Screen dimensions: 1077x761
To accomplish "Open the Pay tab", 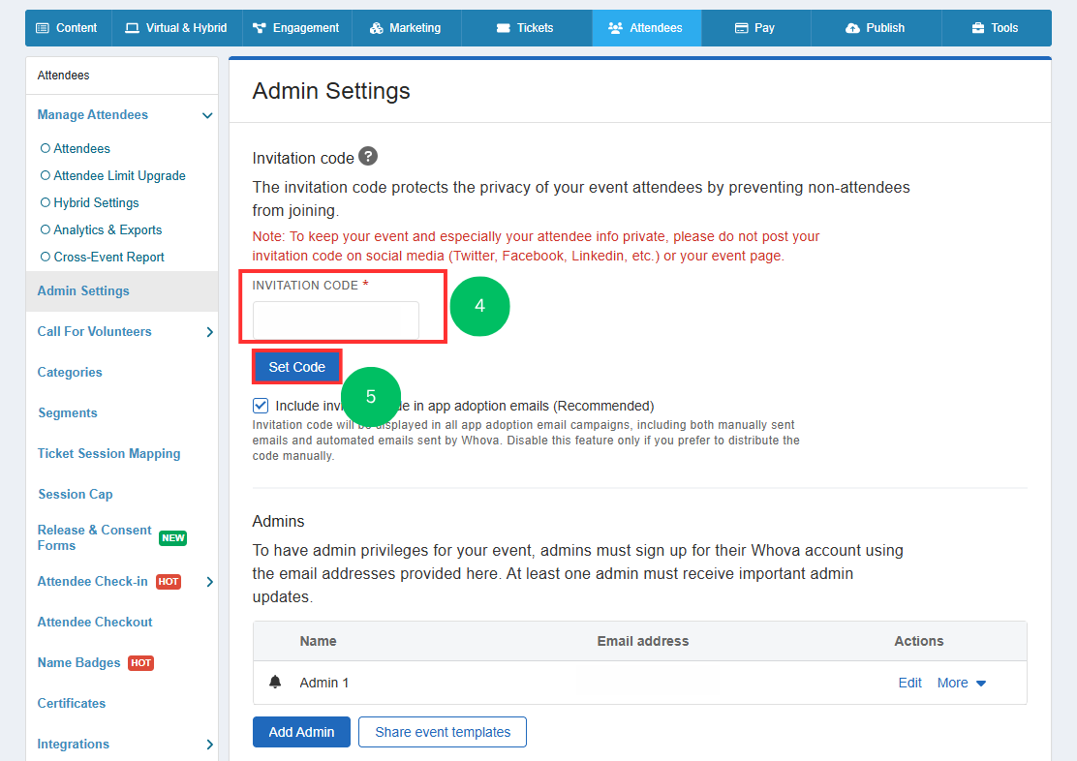I will [x=755, y=28].
